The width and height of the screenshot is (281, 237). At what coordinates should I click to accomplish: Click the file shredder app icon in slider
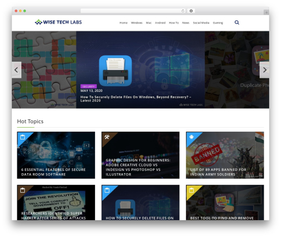tap(115, 71)
